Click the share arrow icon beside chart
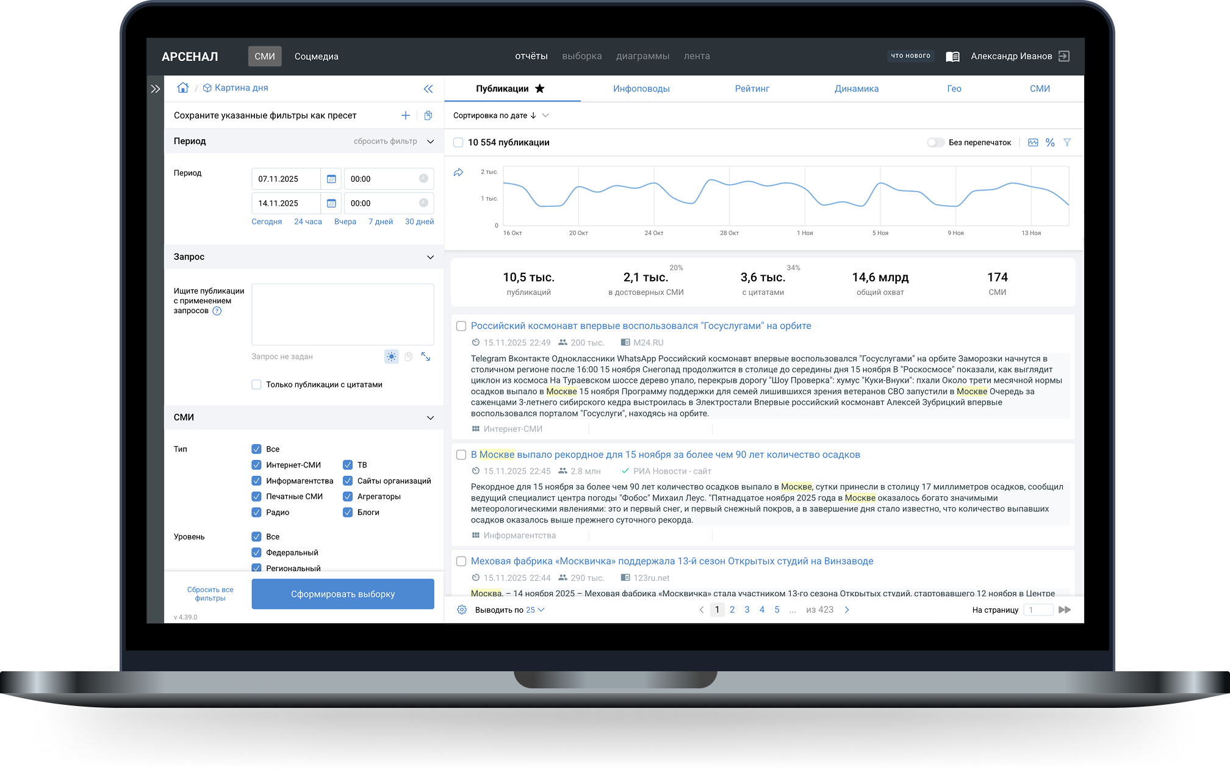This screenshot has width=1230, height=775. 459,173
